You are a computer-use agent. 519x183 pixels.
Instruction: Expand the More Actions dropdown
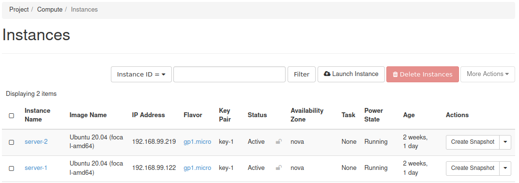[488, 74]
